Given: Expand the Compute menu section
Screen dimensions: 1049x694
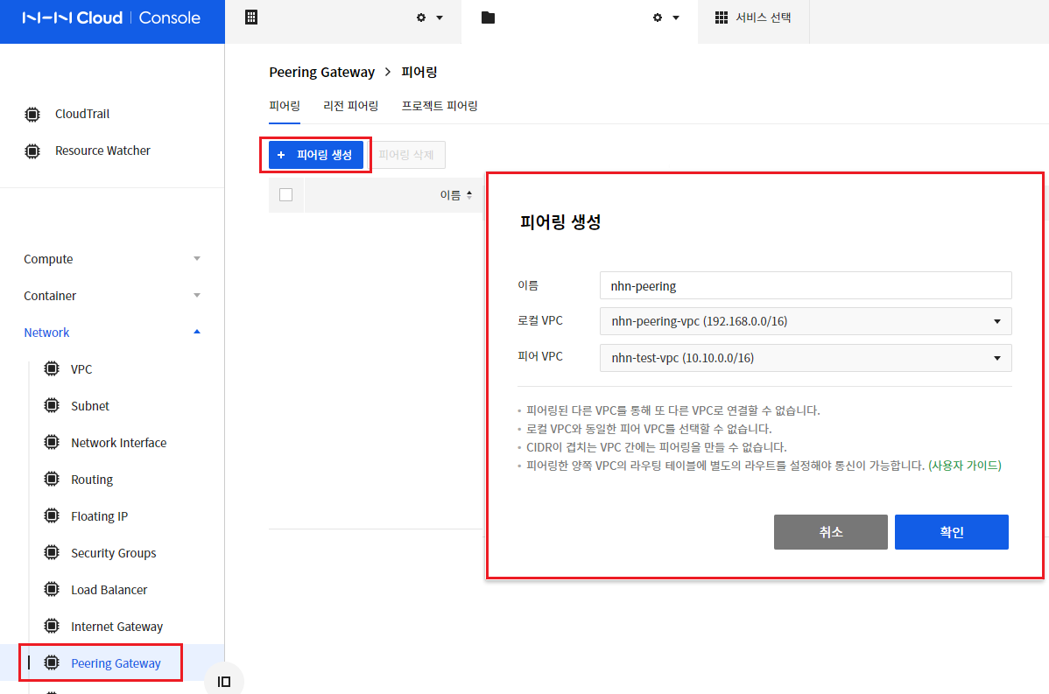Looking at the screenshot, I should (x=112, y=259).
